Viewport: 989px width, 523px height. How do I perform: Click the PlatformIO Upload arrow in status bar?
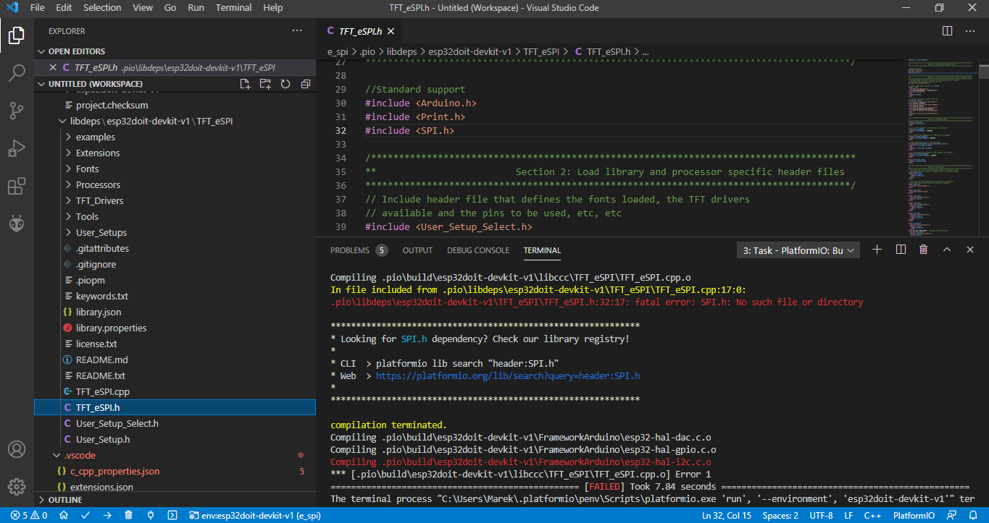pyautogui.click(x=107, y=515)
